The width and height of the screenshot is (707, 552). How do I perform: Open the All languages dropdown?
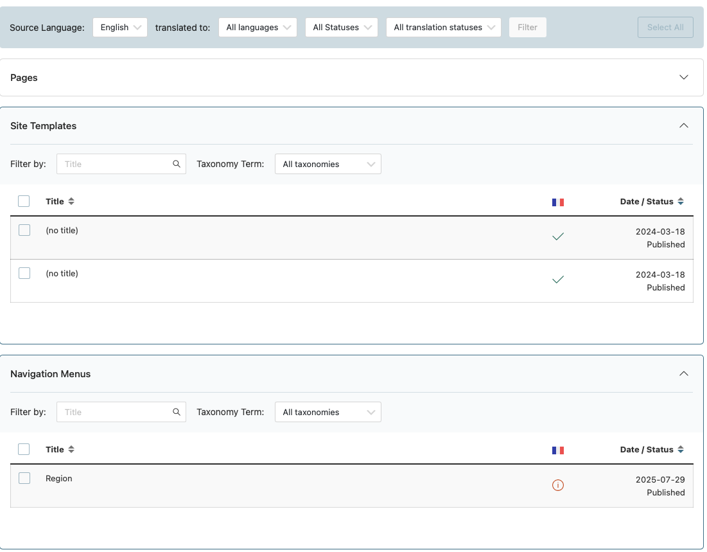pyautogui.click(x=257, y=28)
